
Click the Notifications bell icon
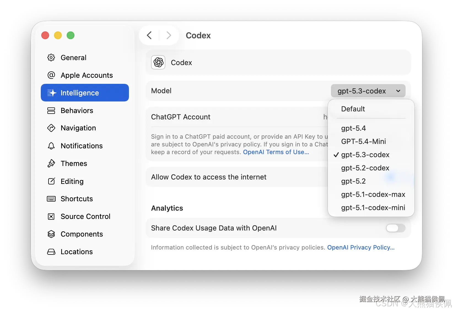click(51, 146)
